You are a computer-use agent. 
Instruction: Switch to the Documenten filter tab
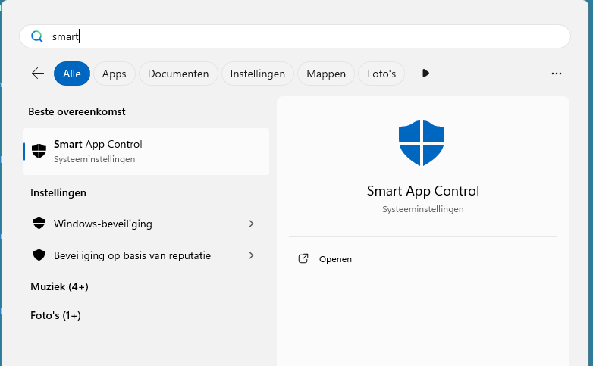[x=178, y=74]
